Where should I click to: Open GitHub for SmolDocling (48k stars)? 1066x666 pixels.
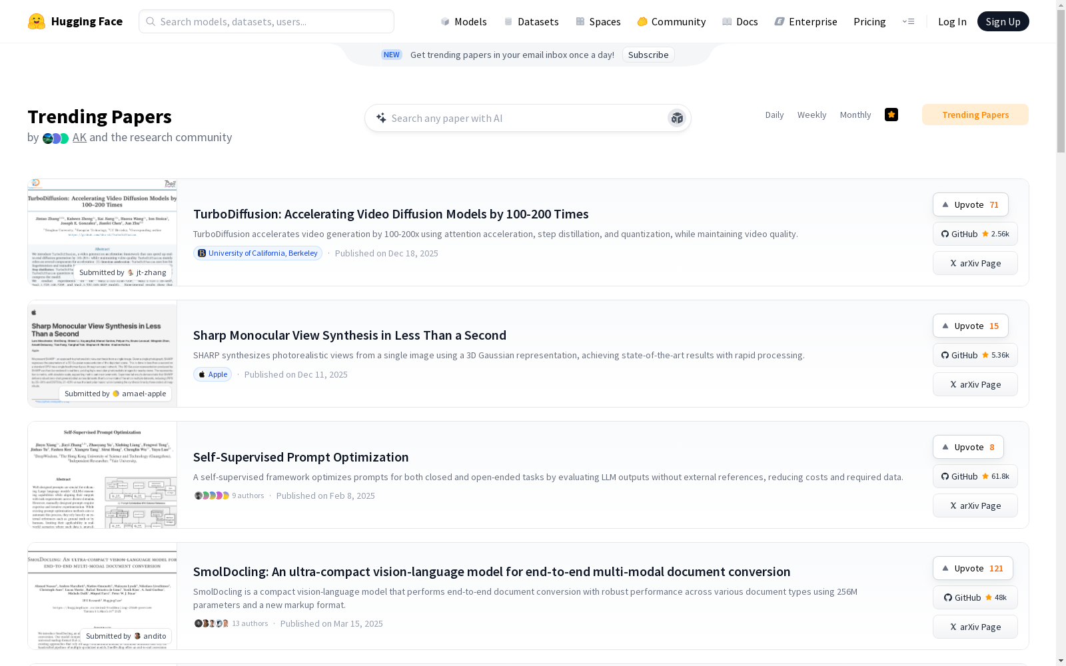tap(975, 597)
